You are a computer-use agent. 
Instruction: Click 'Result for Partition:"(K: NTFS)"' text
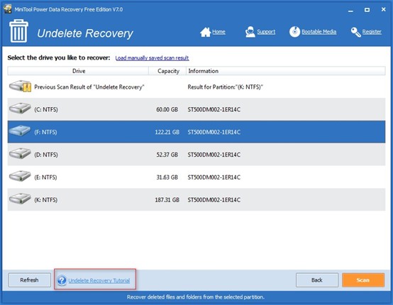point(226,87)
